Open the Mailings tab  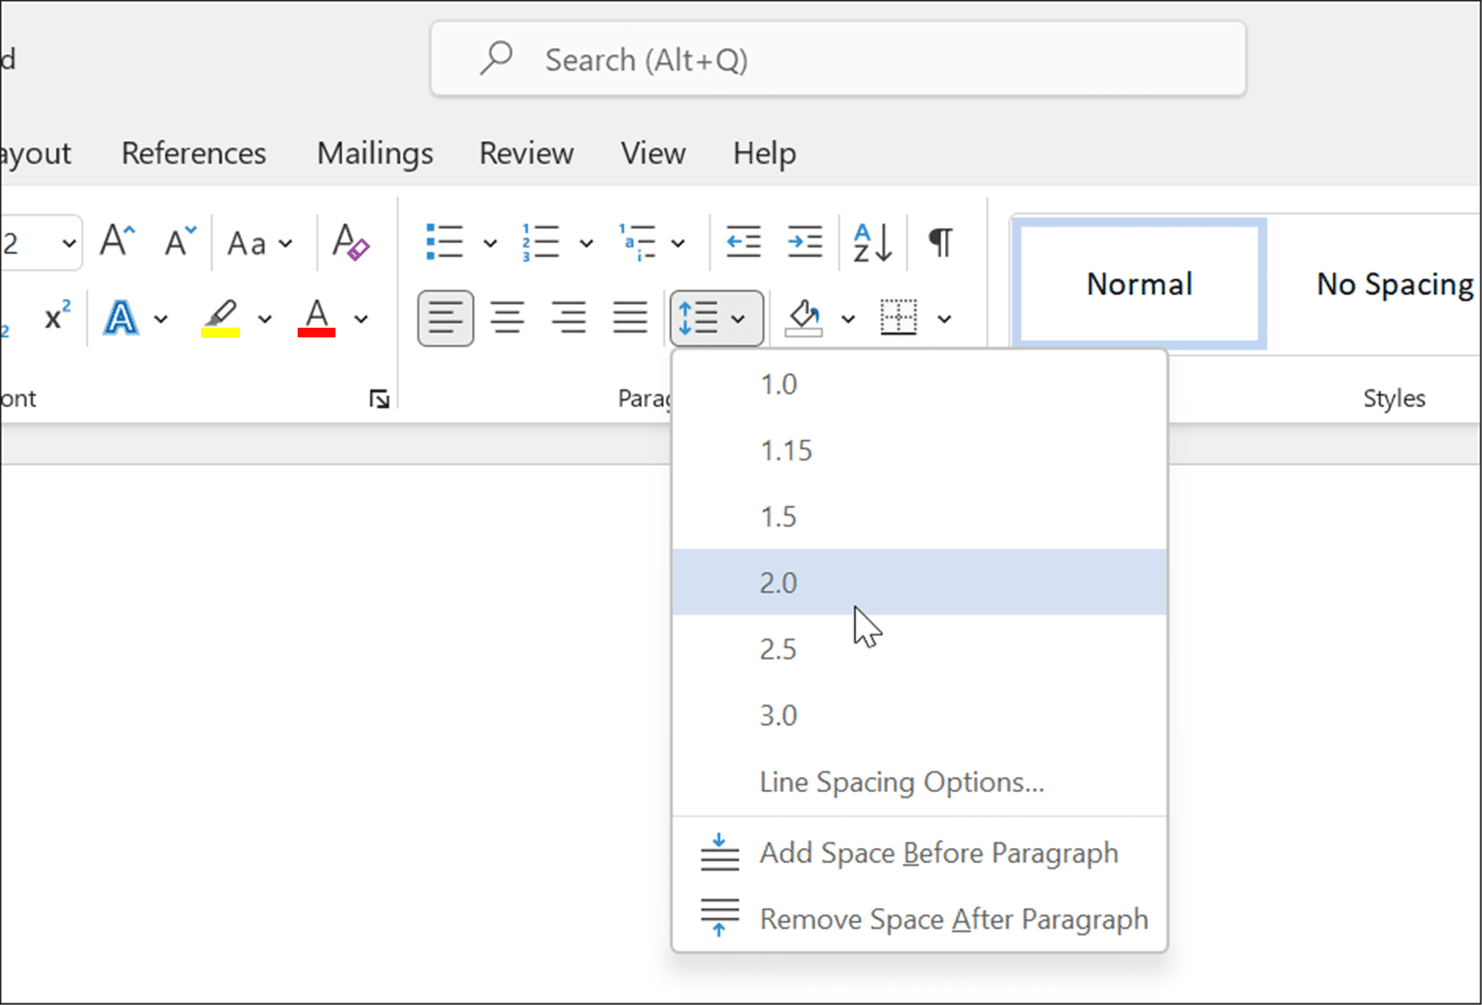pyautogui.click(x=374, y=153)
